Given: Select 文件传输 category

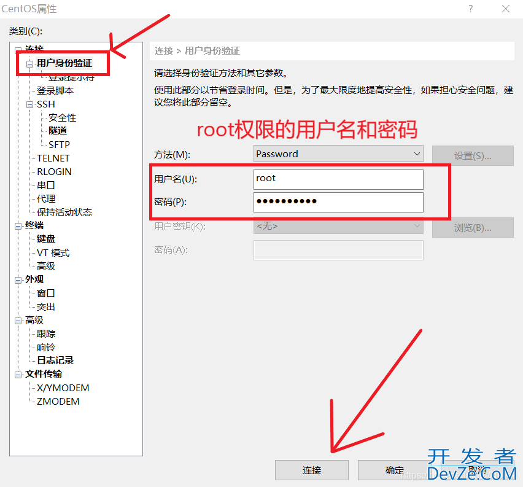Looking at the screenshot, I should coord(44,374).
